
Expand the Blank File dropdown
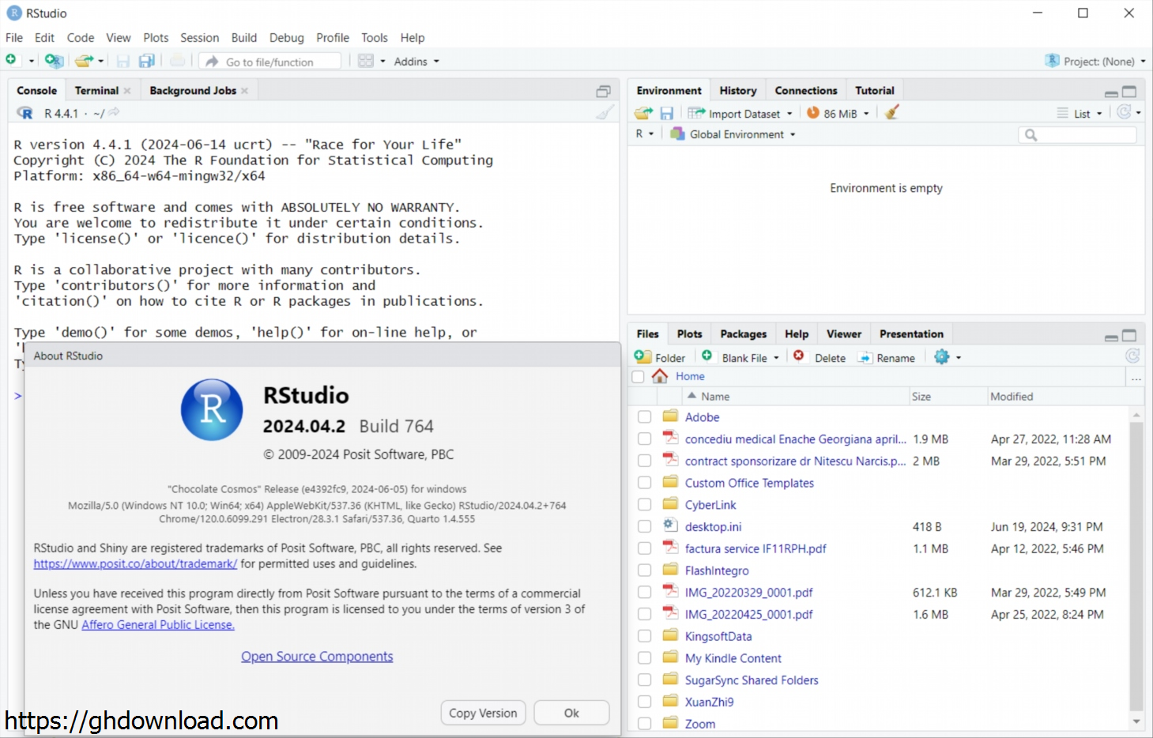[x=776, y=358]
